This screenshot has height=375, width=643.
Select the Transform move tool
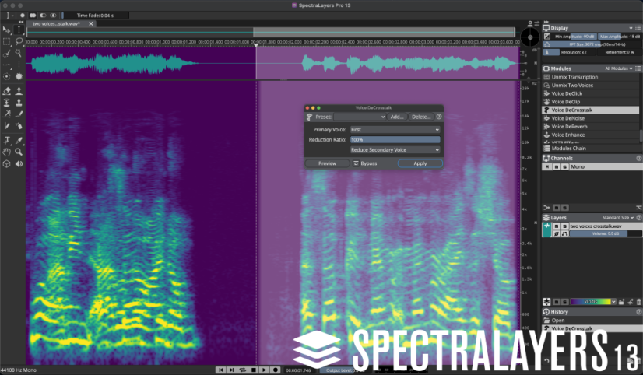click(6, 30)
